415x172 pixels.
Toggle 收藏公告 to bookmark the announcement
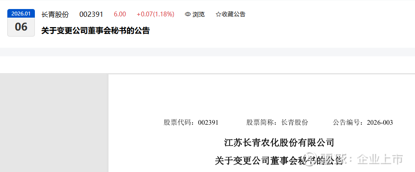coord(230,14)
